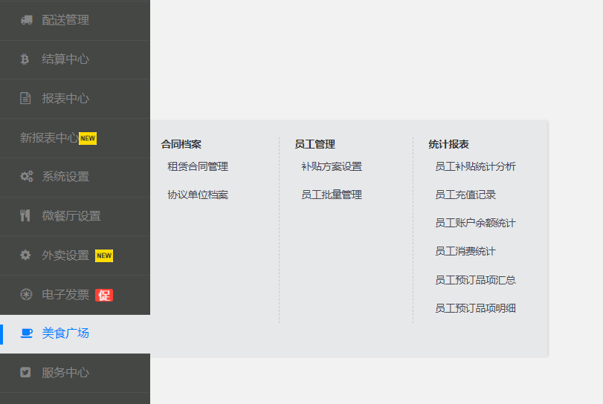Go to 电子发票 in the sidebar
The width and height of the screenshot is (603, 404).
point(75,295)
